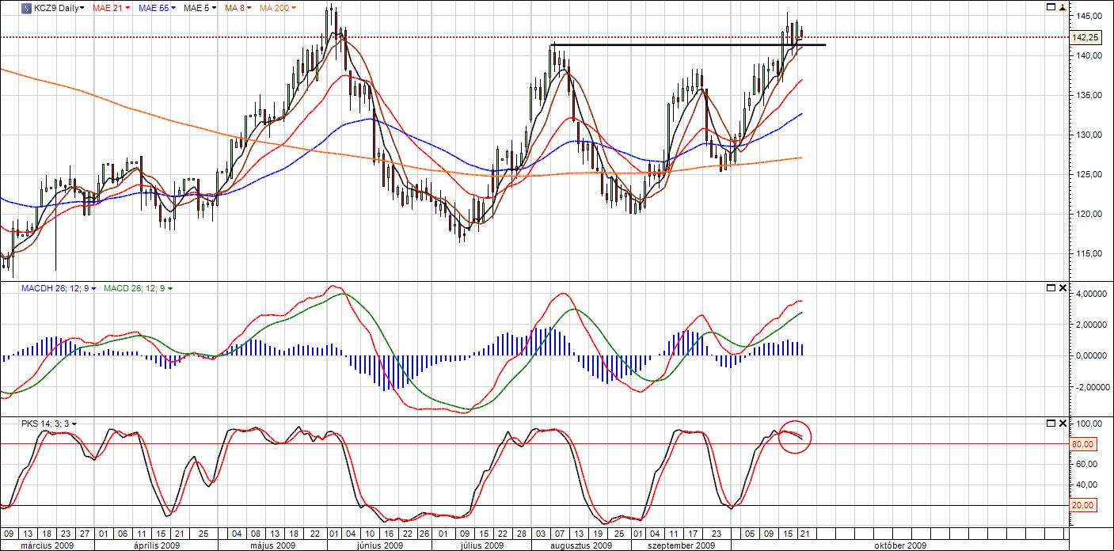The height and width of the screenshot is (551, 1114).
Task: Click the red circle annotation on stochastic
Action: 795,437
